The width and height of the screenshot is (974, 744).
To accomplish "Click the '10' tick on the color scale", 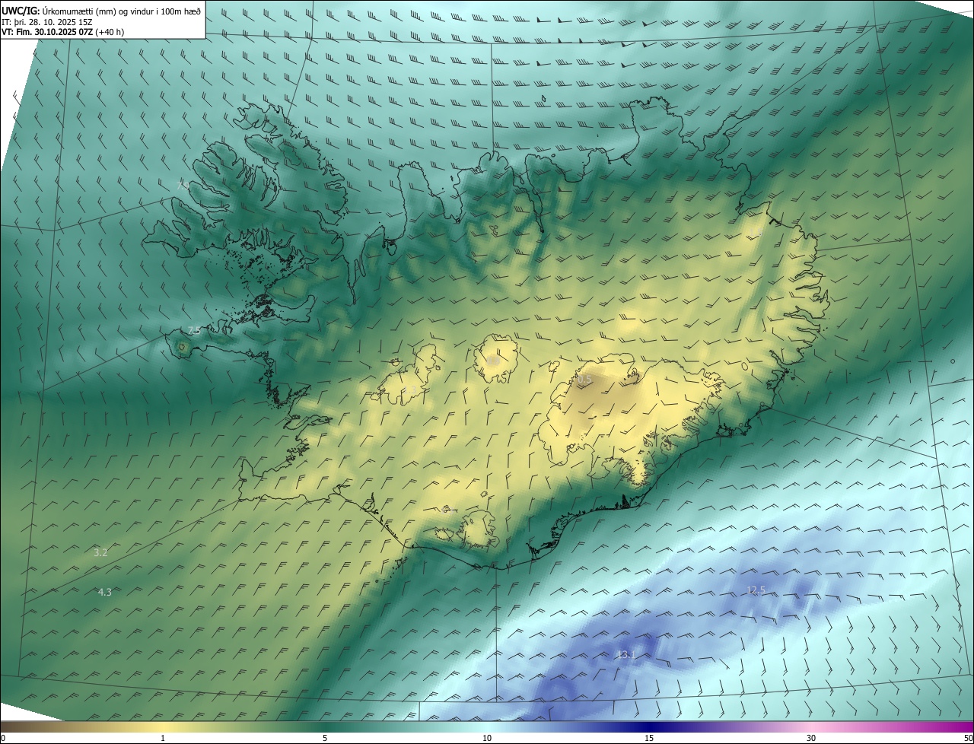I will pyautogui.click(x=487, y=738).
